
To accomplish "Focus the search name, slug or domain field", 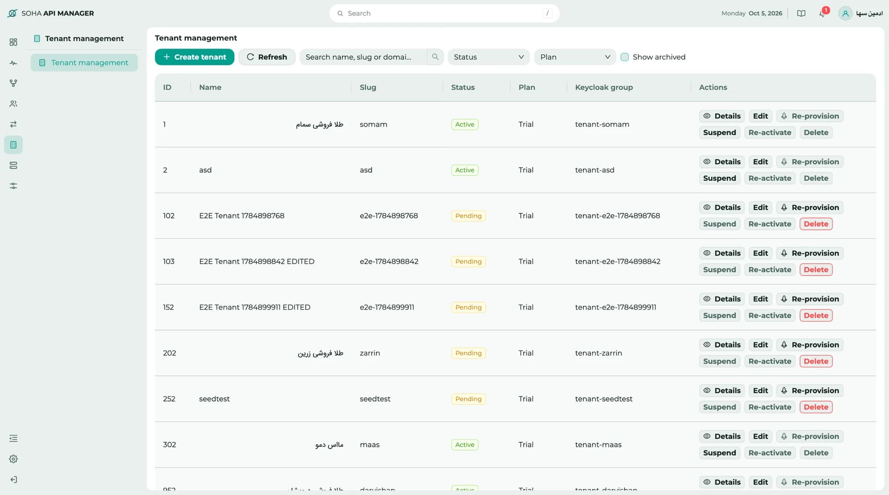I will (363, 57).
